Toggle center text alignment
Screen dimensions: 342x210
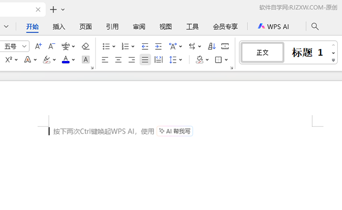click(x=118, y=59)
